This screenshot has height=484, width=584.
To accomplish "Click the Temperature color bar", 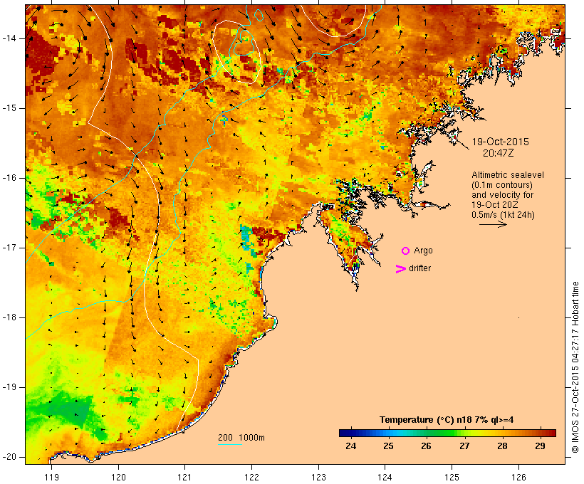I will point(447,433).
